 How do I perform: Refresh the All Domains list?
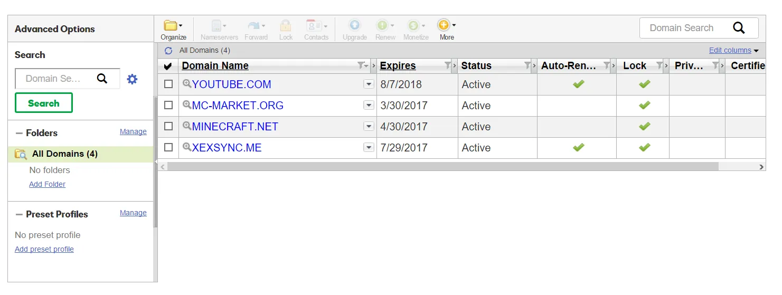pyautogui.click(x=168, y=51)
